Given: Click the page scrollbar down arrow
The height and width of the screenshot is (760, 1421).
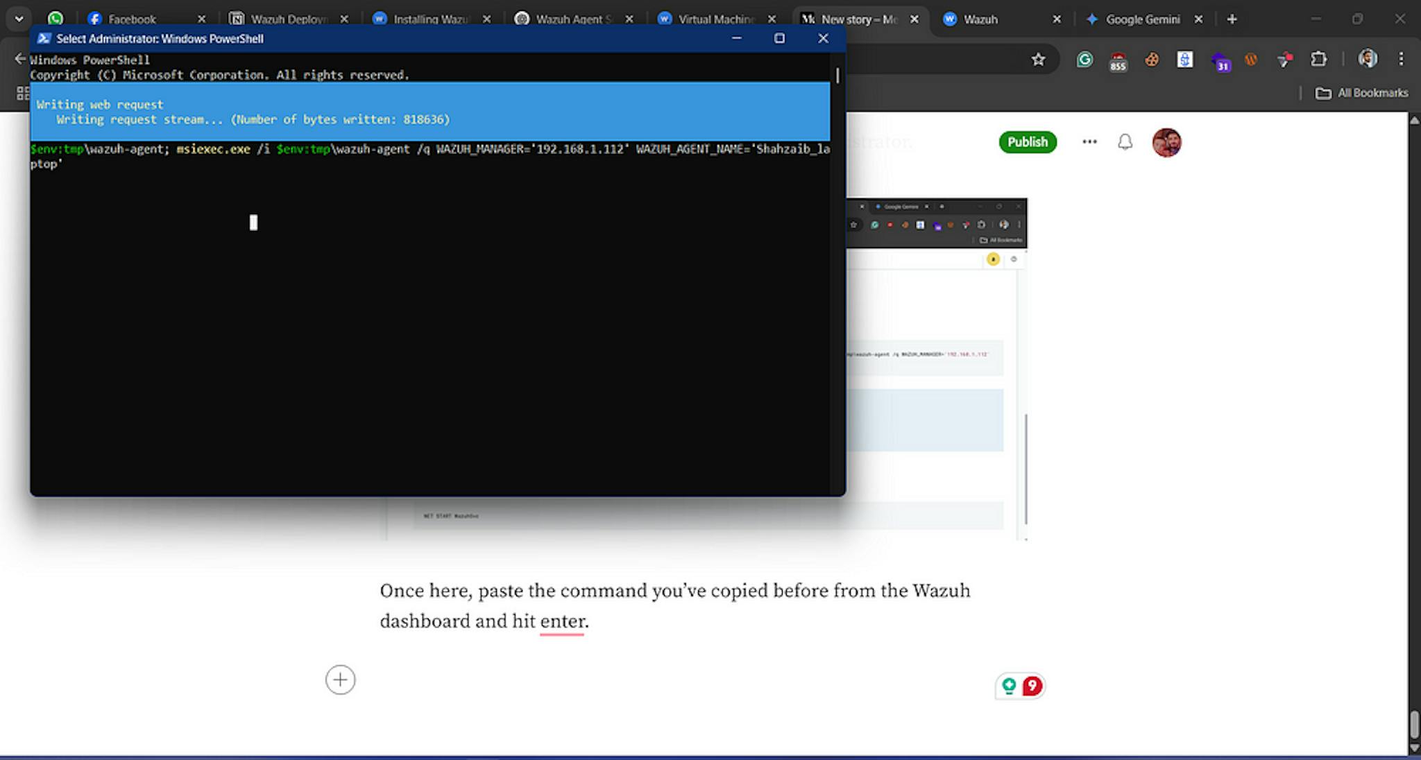Looking at the screenshot, I should point(1414,748).
